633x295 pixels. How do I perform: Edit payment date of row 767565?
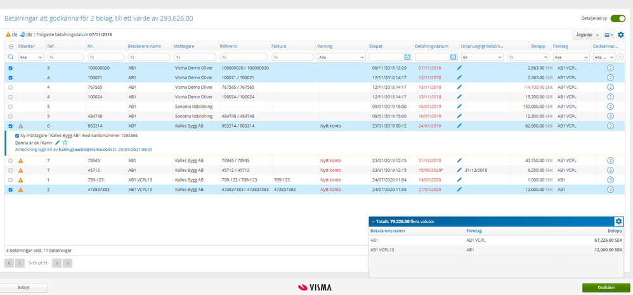[459, 87]
